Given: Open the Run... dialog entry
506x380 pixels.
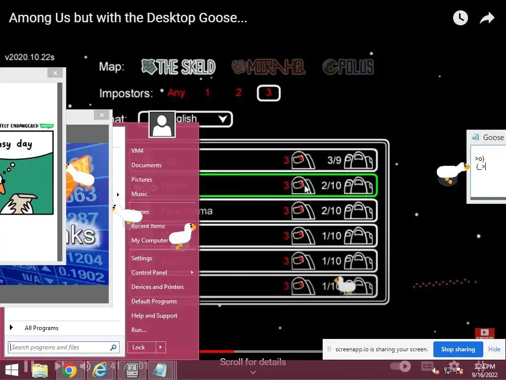Looking at the screenshot, I should coord(139,330).
